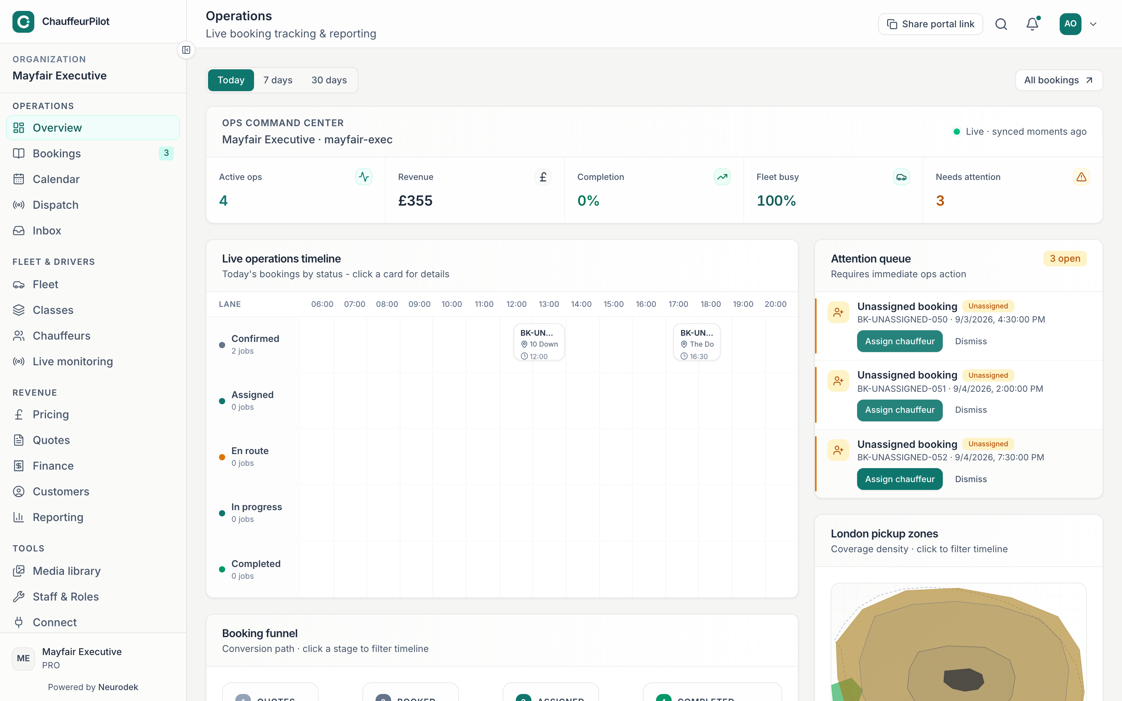Click the Completion trend icon

pos(722,177)
